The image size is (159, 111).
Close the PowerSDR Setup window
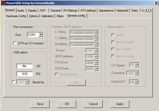tap(156, 3)
